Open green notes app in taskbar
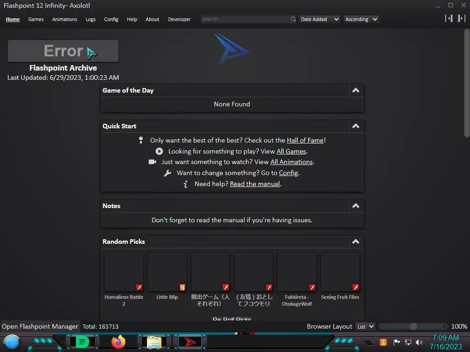470x352 pixels. (83, 342)
